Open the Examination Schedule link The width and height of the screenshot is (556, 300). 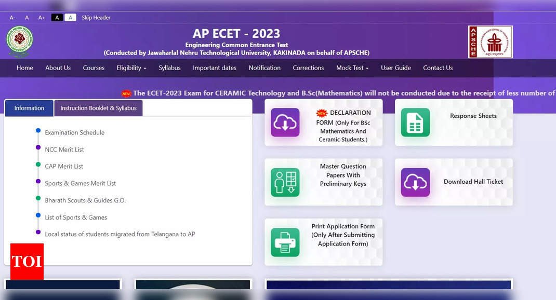point(74,132)
